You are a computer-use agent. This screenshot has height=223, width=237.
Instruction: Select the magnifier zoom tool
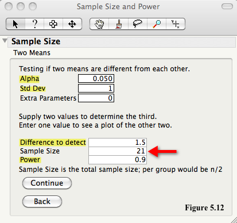point(157,24)
